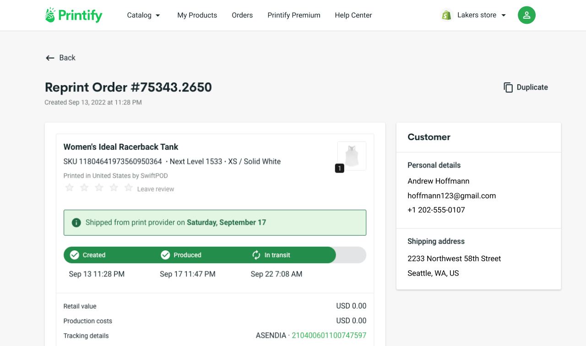Click the email hoffmann123@gmail.com
This screenshot has height=346, width=586.
click(452, 196)
